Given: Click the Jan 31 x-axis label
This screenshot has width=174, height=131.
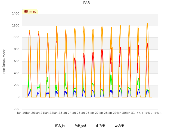Looking at the screenshot, I should [130, 113].
